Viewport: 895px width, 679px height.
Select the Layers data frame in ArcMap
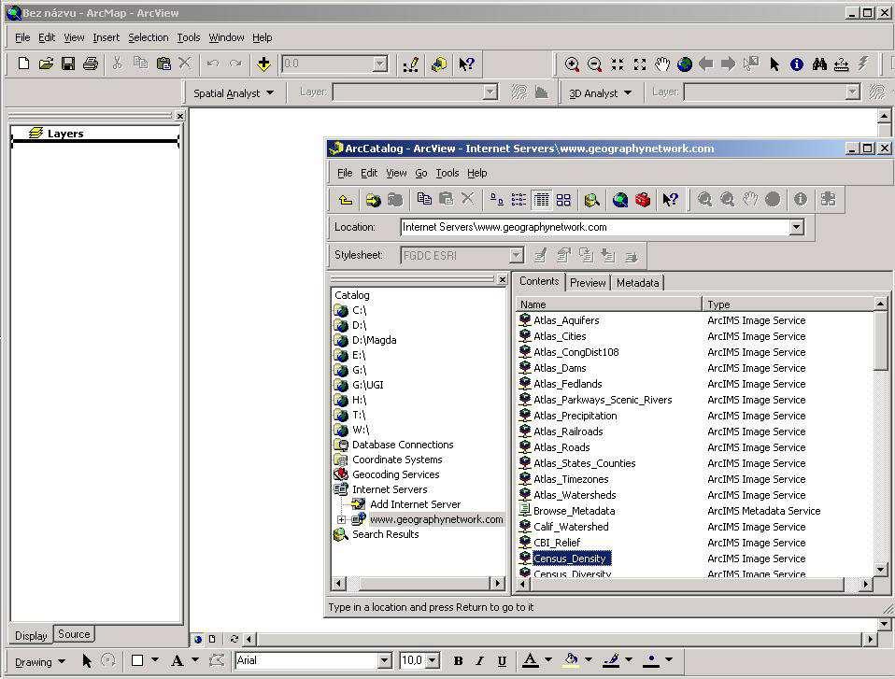click(65, 134)
